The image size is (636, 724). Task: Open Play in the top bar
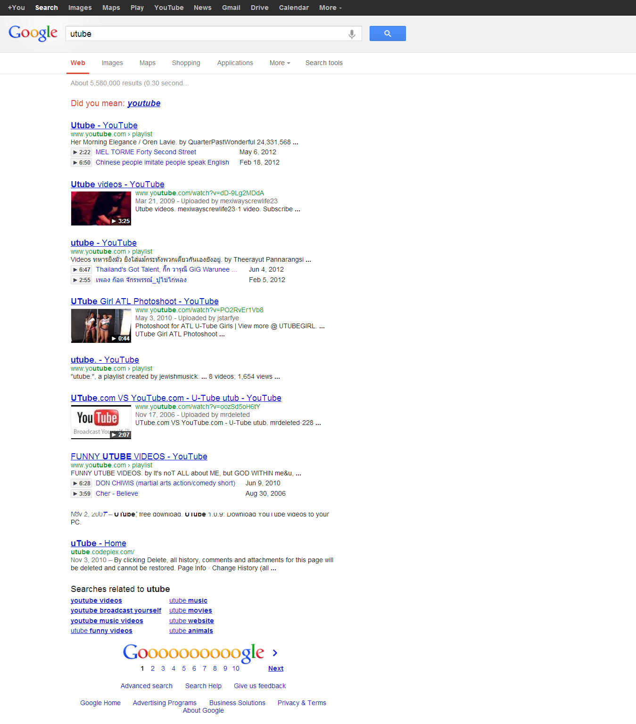click(x=137, y=8)
